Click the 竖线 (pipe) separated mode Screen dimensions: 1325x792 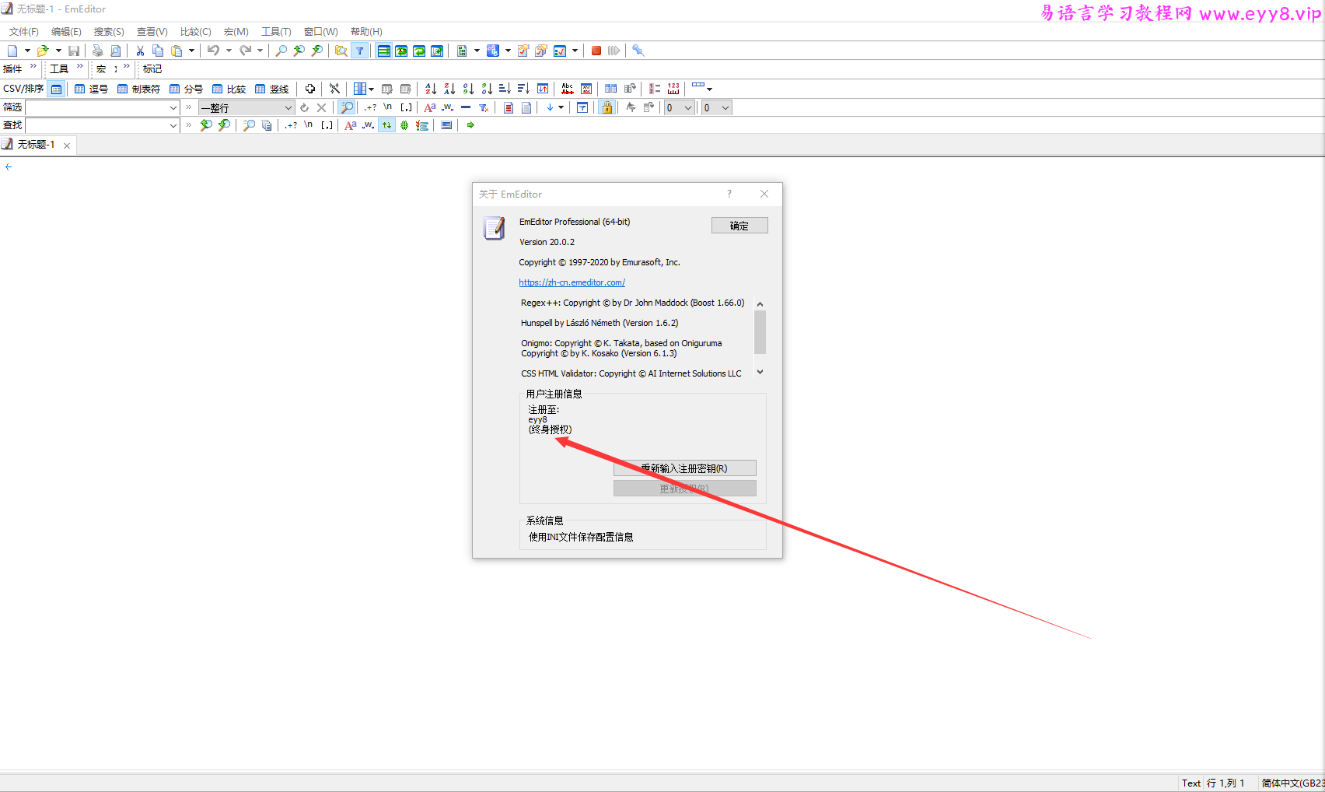(x=271, y=89)
